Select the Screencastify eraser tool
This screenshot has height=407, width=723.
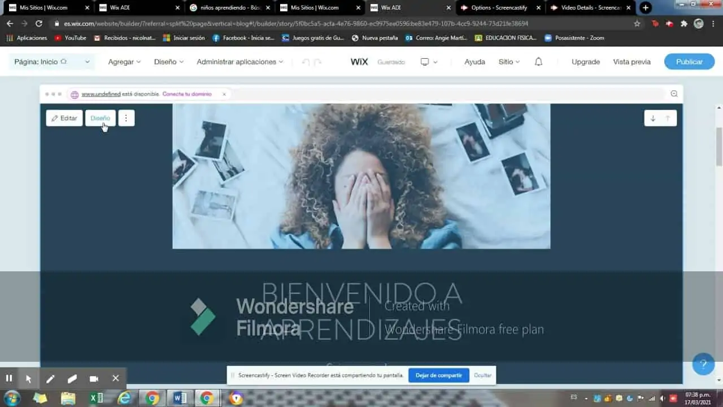(72, 379)
